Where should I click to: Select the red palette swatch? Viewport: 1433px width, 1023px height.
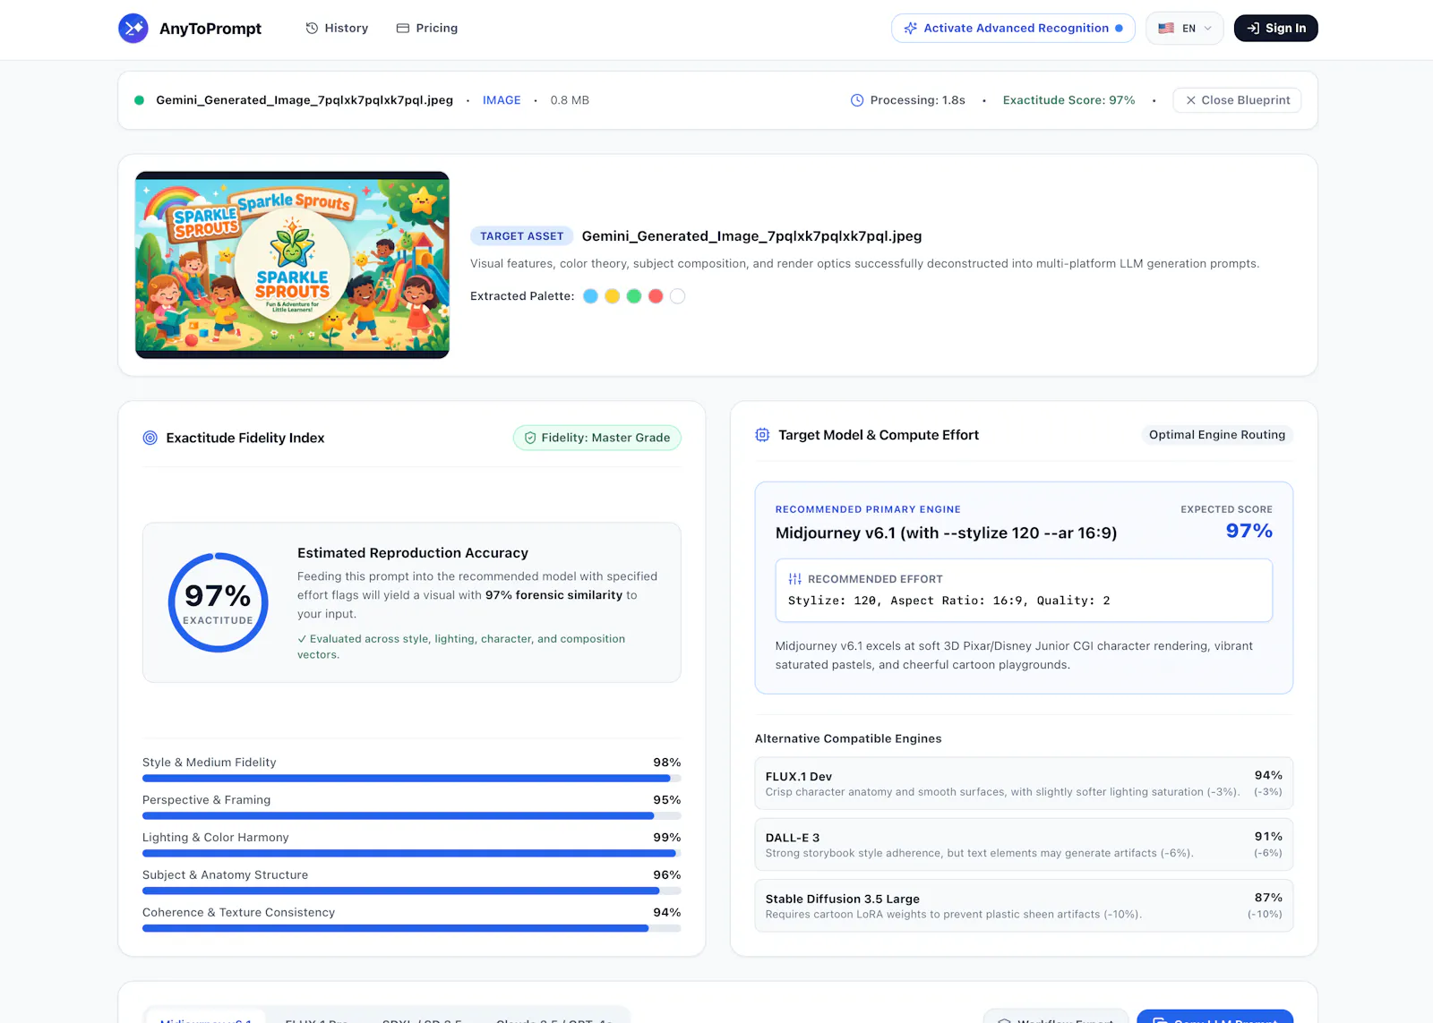(x=656, y=296)
